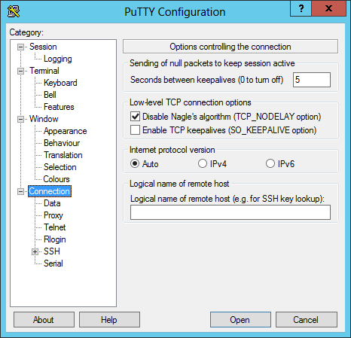Uncheck Disable Nagle's algorithm option
This screenshot has height=338, width=351.
click(135, 117)
